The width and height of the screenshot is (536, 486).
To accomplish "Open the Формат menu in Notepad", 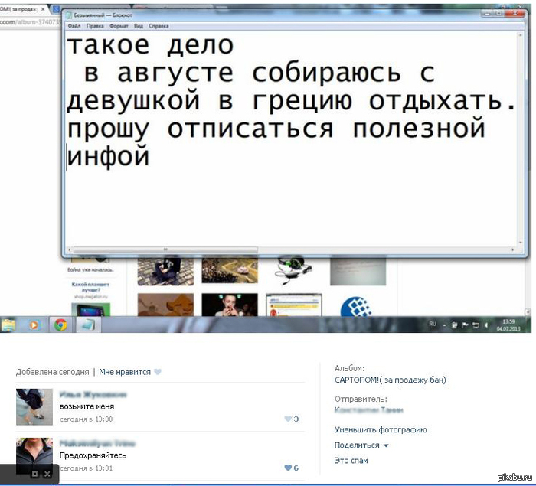I will pyautogui.click(x=119, y=26).
